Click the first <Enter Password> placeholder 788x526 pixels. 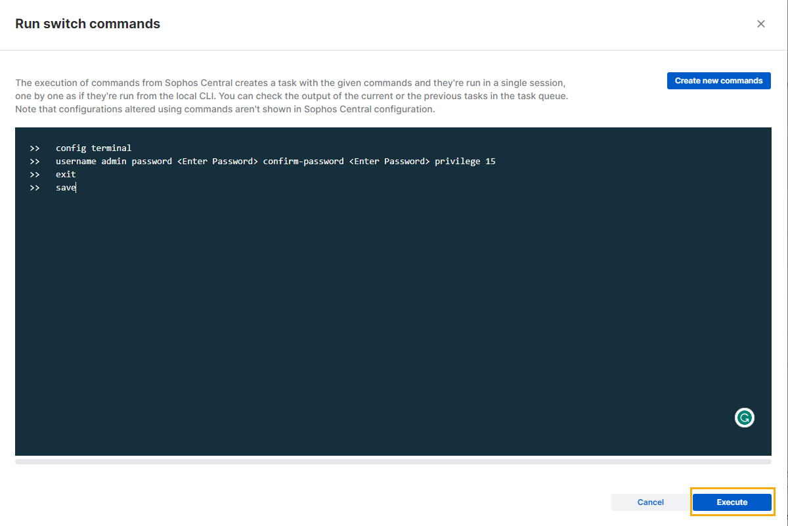click(x=217, y=162)
